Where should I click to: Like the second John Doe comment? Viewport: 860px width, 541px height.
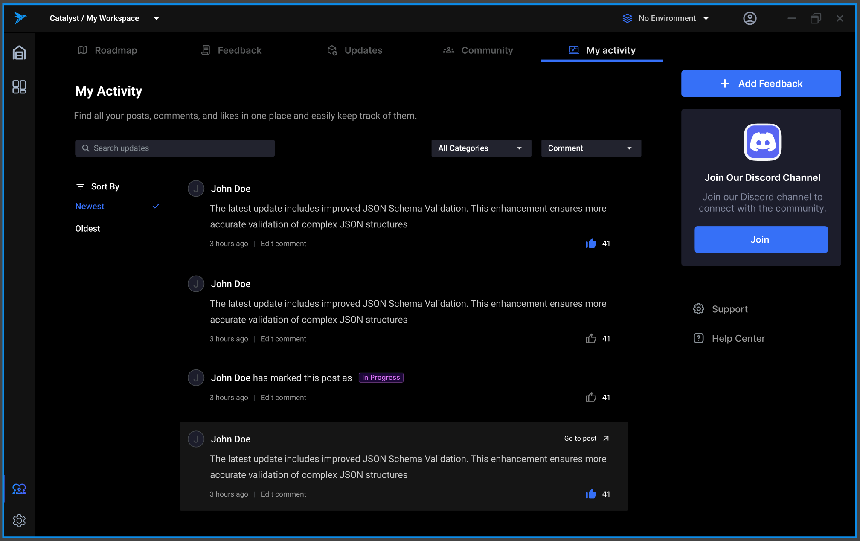pyautogui.click(x=591, y=339)
